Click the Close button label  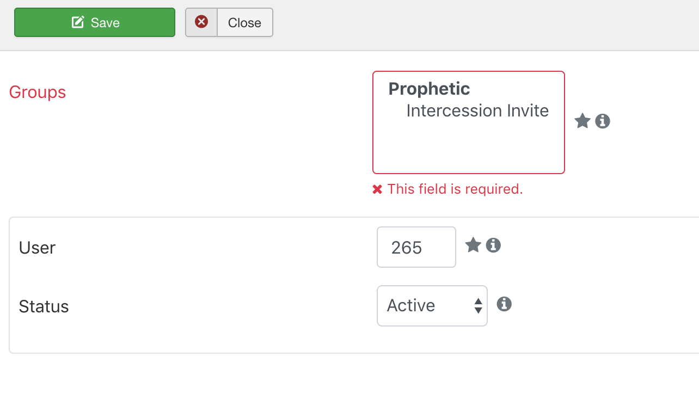pyautogui.click(x=244, y=22)
